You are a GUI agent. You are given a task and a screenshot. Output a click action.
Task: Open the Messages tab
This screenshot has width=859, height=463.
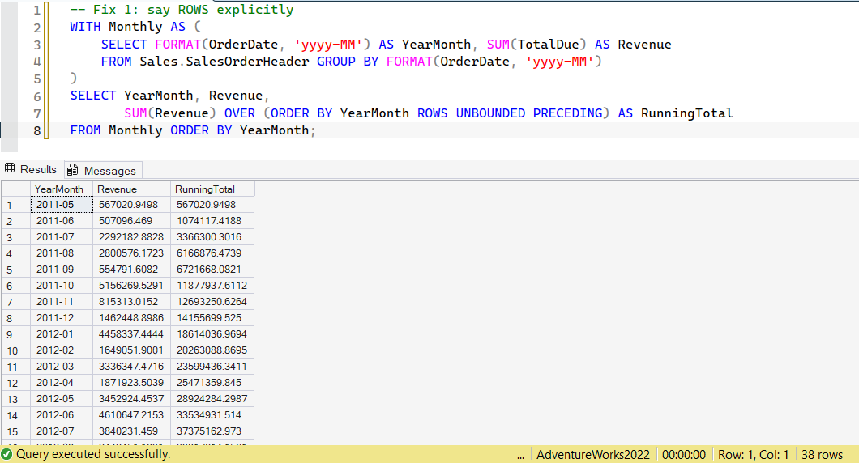[104, 171]
